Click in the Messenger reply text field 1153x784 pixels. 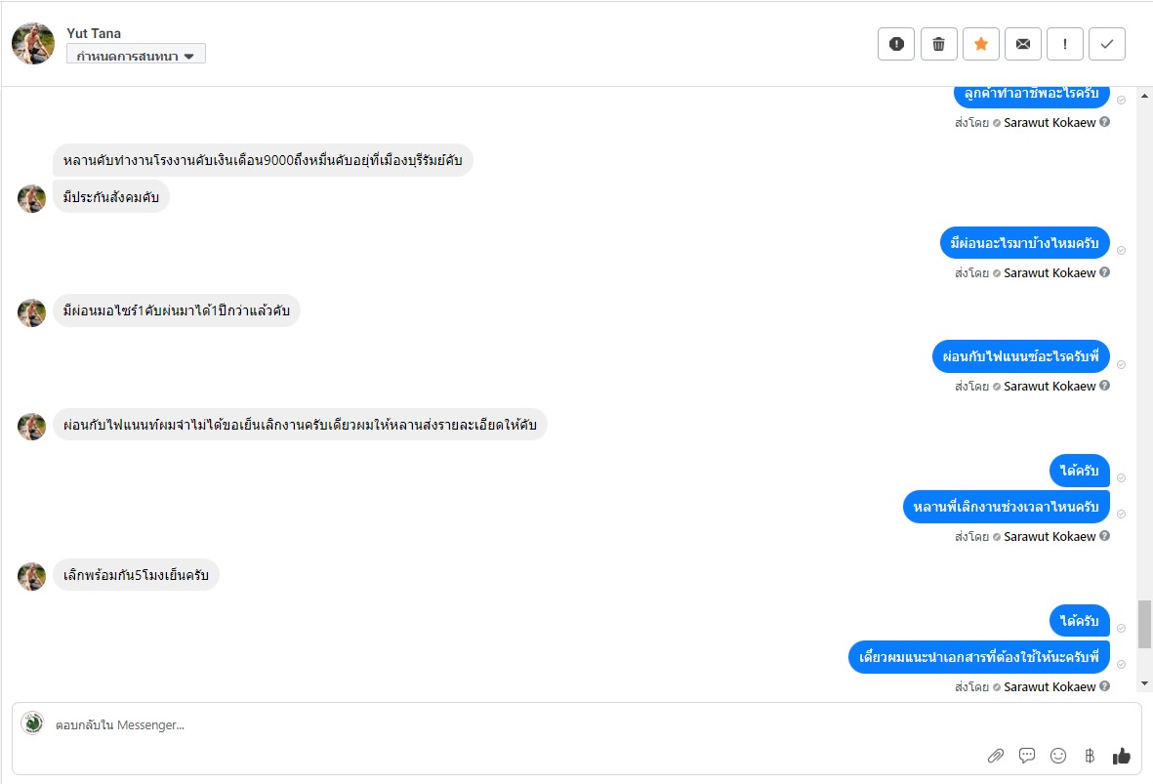(x=488, y=725)
